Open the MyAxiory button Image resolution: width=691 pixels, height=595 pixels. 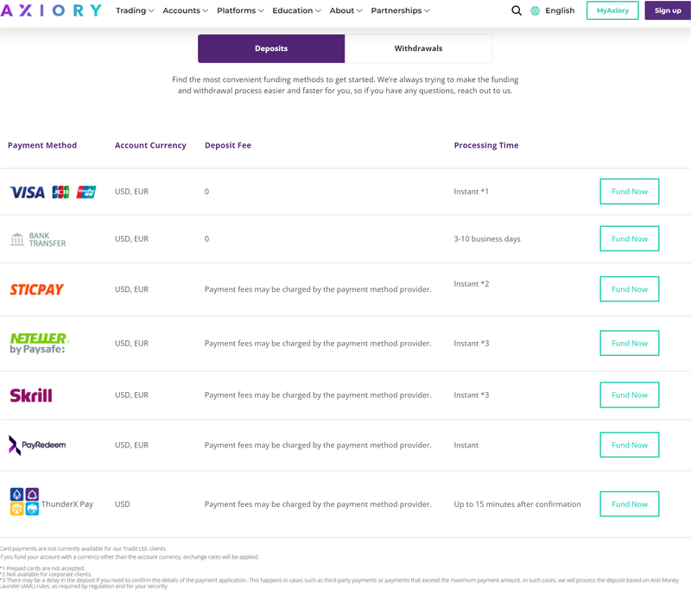[x=612, y=10]
